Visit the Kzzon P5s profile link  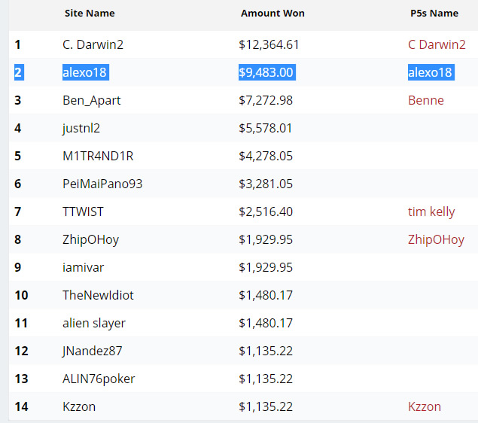pyautogui.click(x=425, y=406)
